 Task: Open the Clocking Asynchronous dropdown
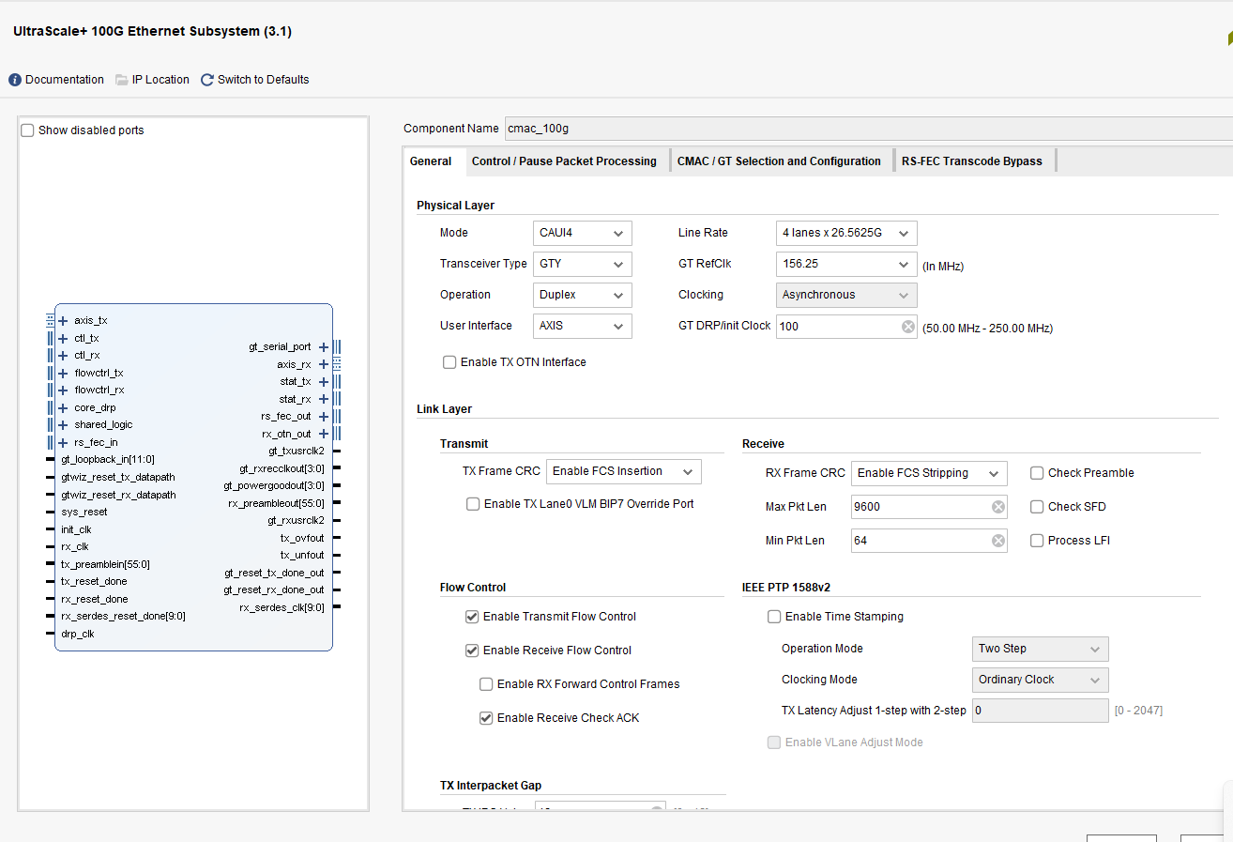(846, 295)
